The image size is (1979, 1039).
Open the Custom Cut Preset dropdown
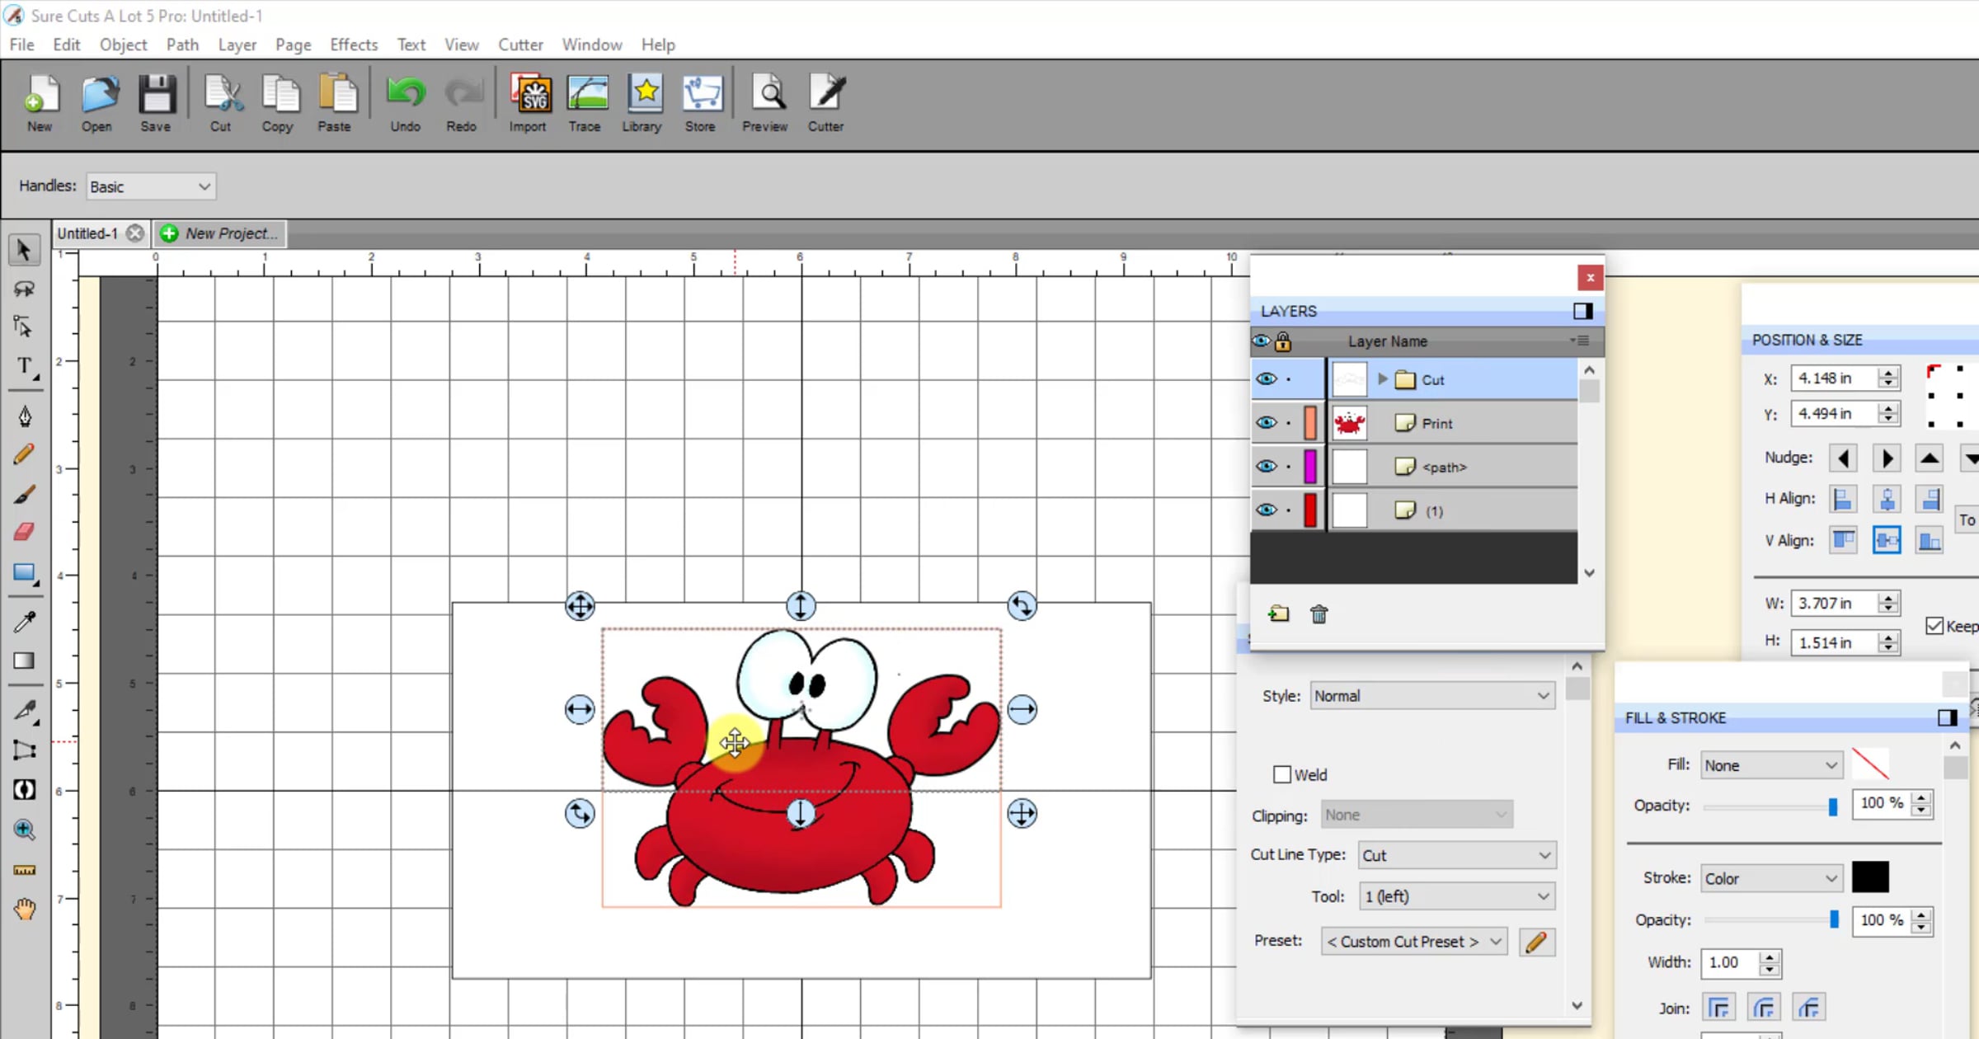pyautogui.click(x=1414, y=942)
